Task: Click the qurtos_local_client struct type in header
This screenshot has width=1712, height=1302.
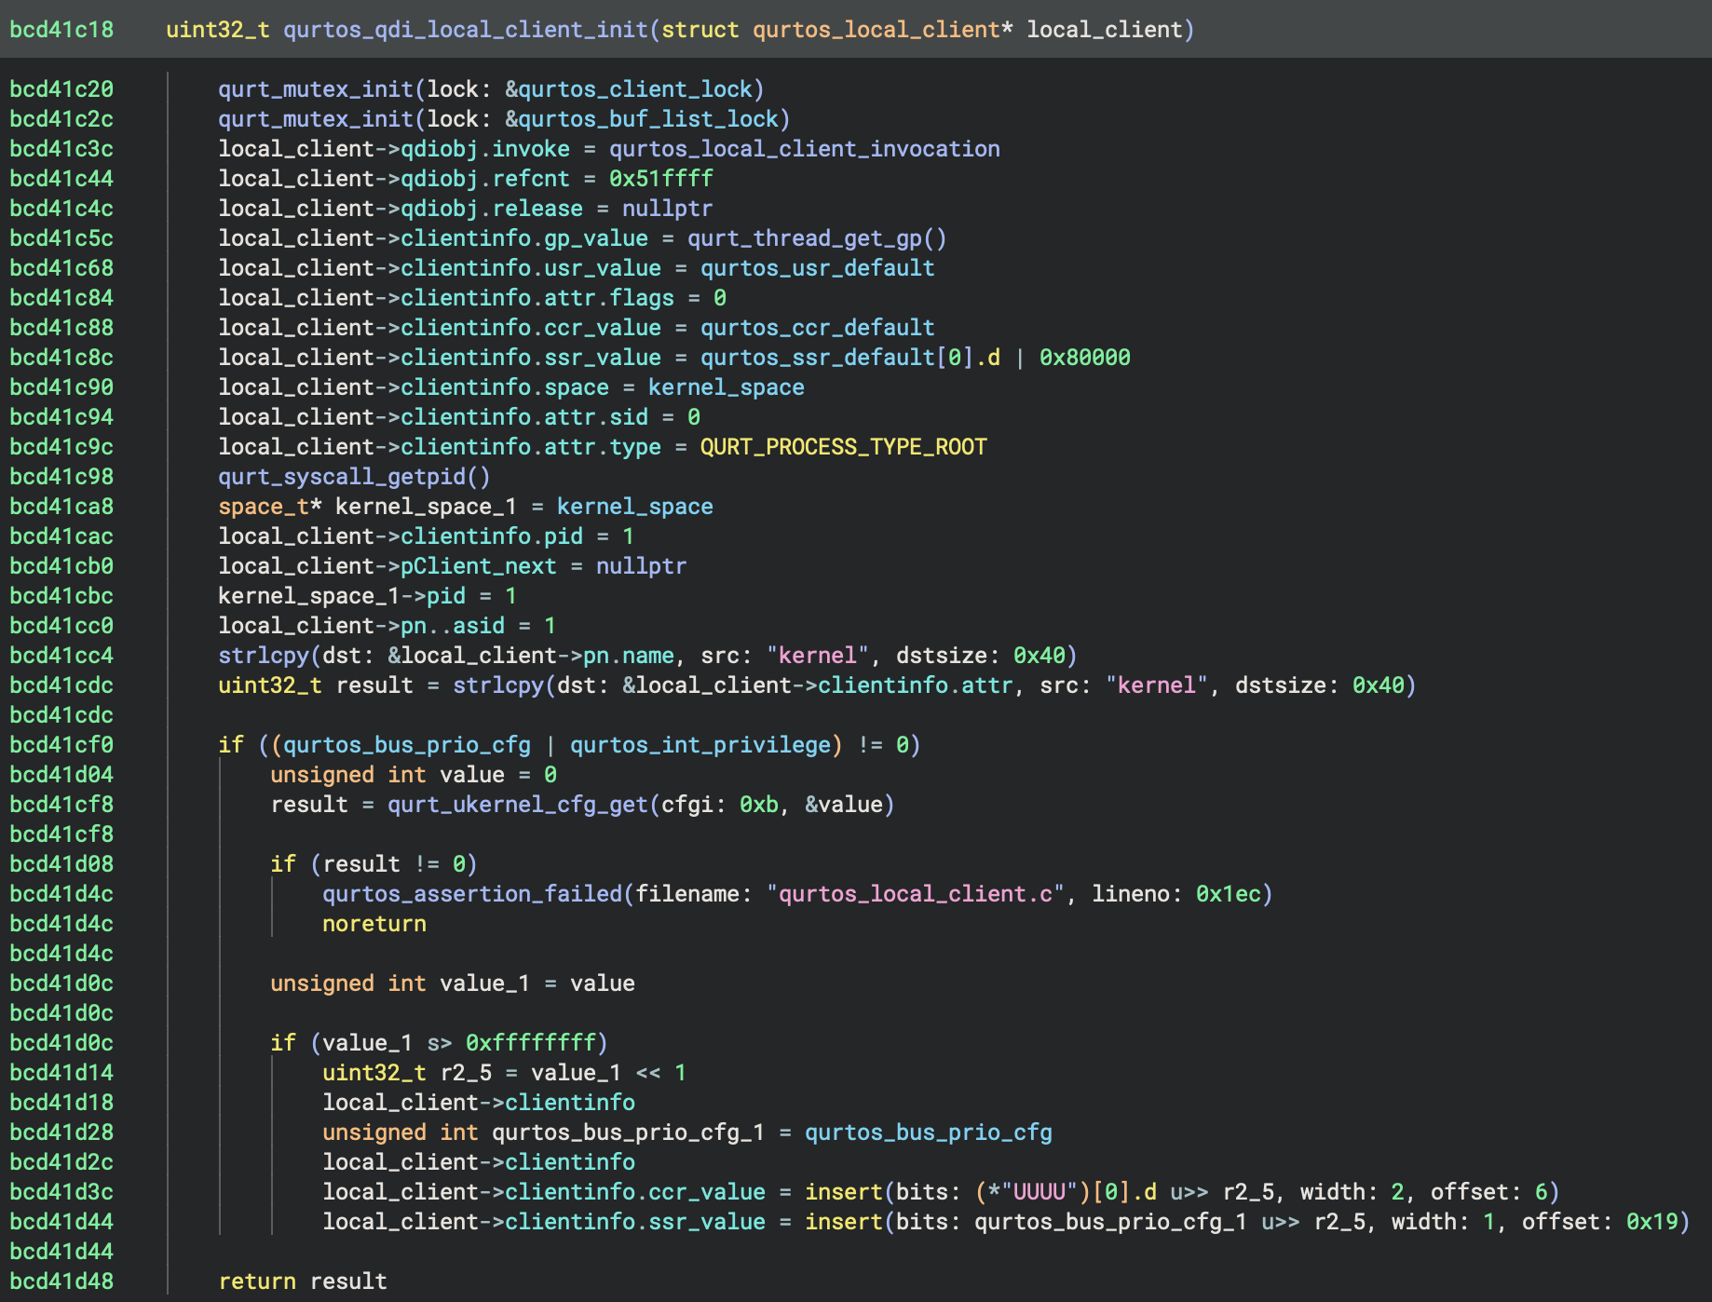Action: coord(876,30)
